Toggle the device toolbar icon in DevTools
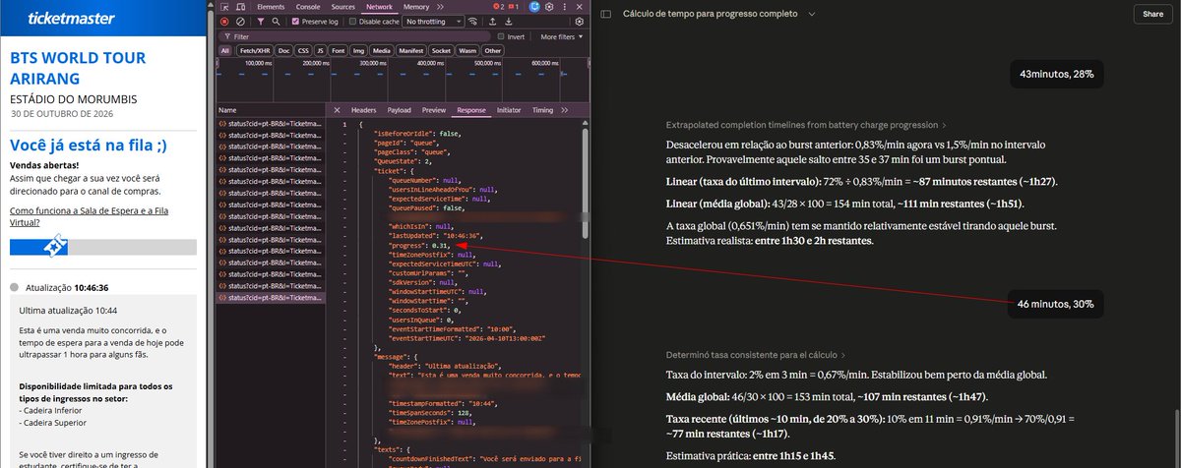Image resolution: width=1181 pixels, height=468 pixels. [241, 7]
